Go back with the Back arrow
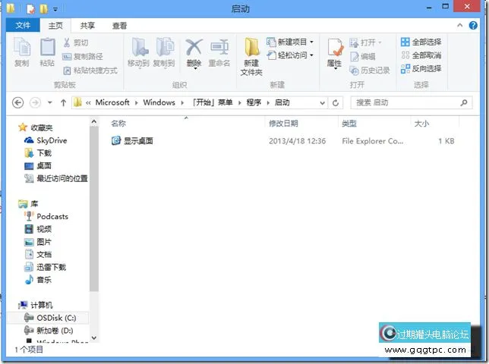The width and height of the screenshot is (489, 364). [17, 102]
